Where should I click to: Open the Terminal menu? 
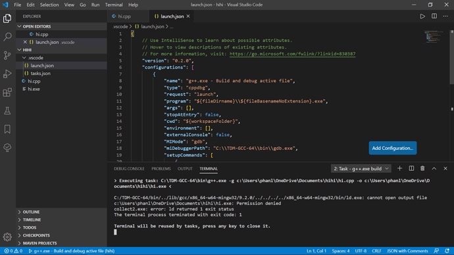point(114,5)
